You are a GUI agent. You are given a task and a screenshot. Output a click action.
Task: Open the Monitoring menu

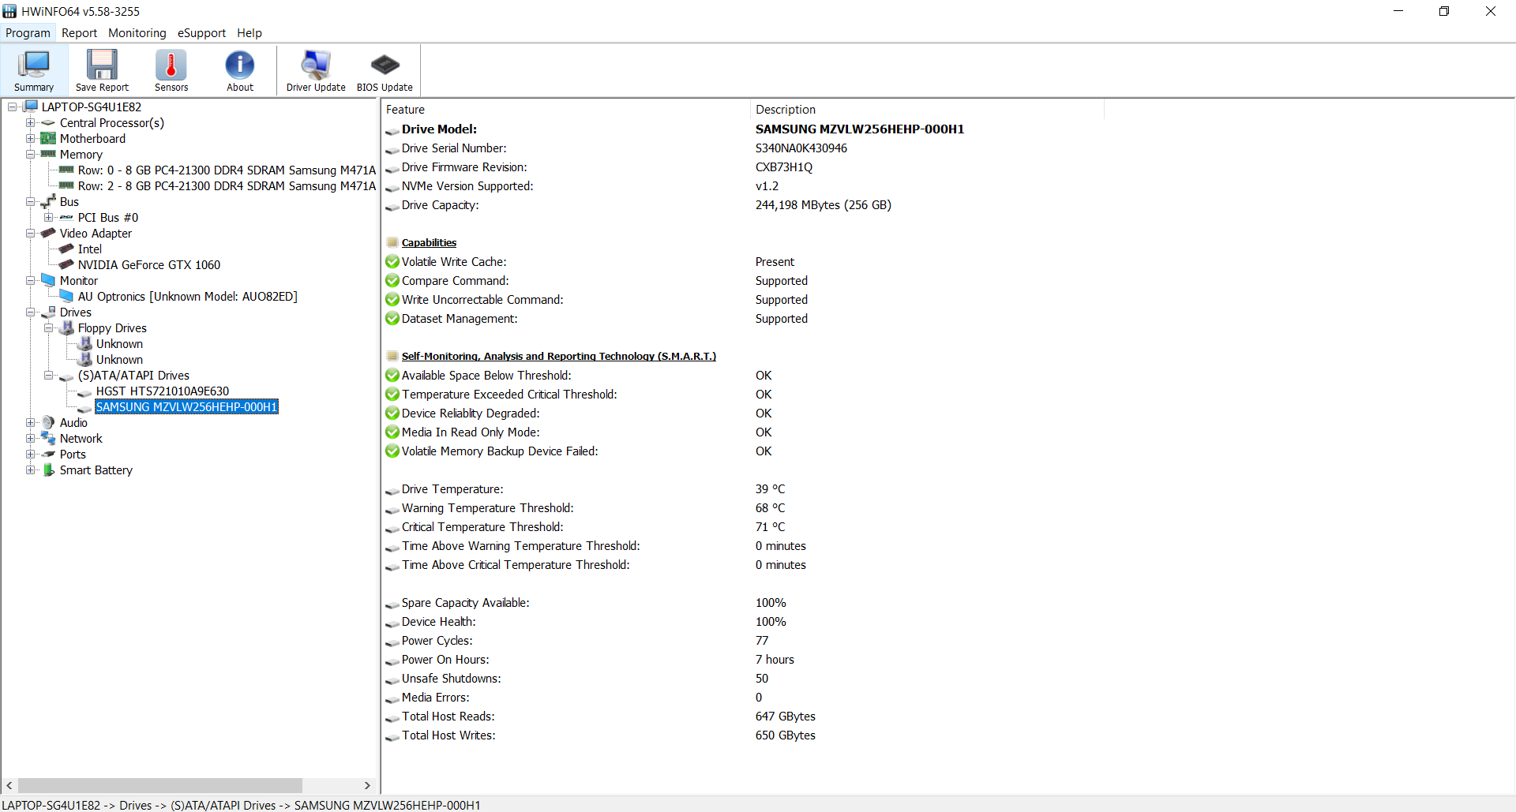click(137, 33)
